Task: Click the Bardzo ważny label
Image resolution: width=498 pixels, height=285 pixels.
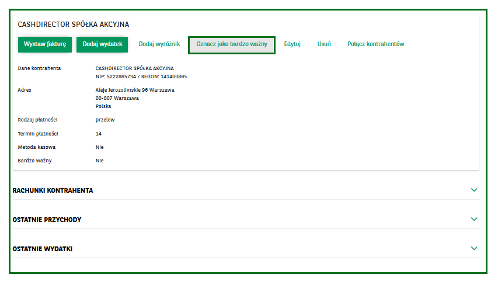Action: pyautogui.click(x=34, y=161)
